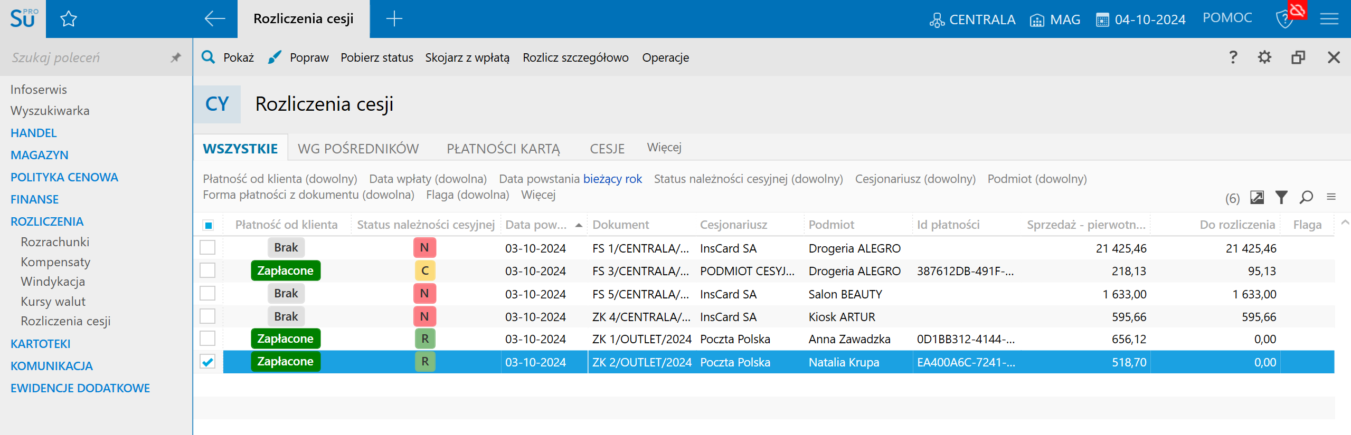Open Wyszukiwarka in the sidebar
1351x435 pixels.
(x=50, y=111)
